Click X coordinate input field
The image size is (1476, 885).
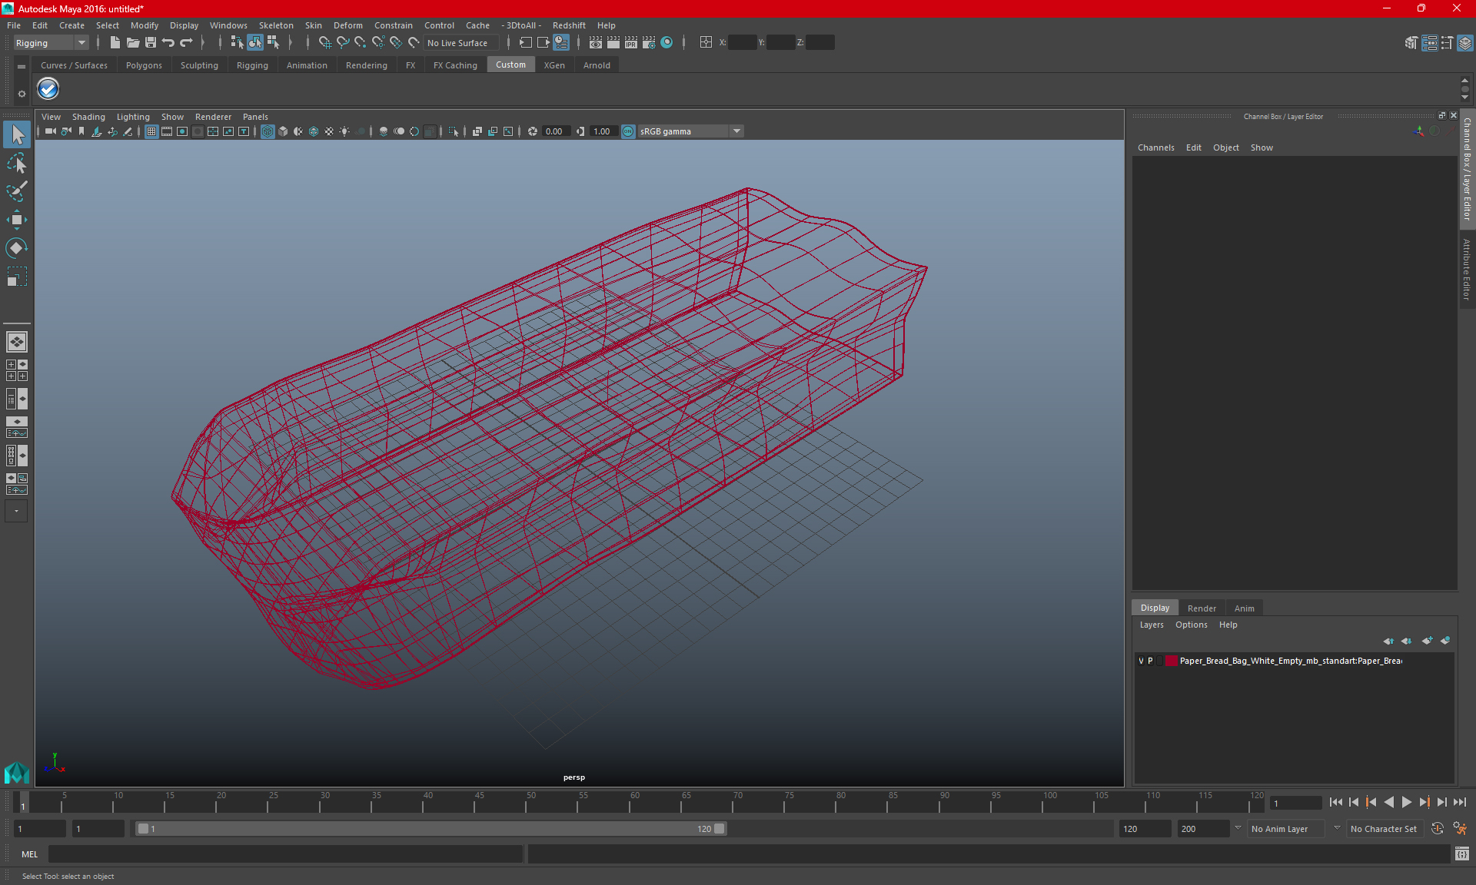(742, 43)
